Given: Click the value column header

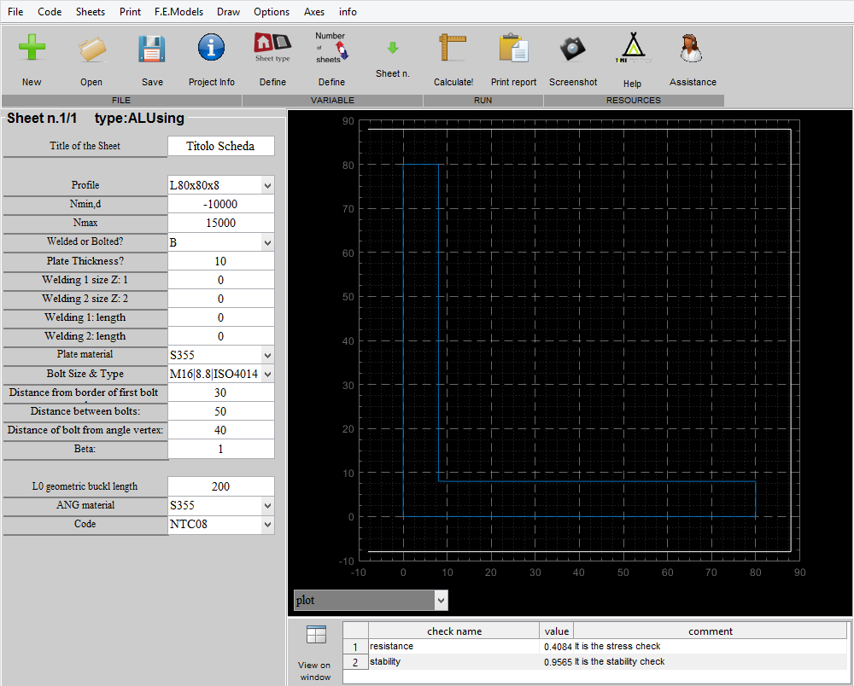Looking at the screenshot, I should click(557, 631).
